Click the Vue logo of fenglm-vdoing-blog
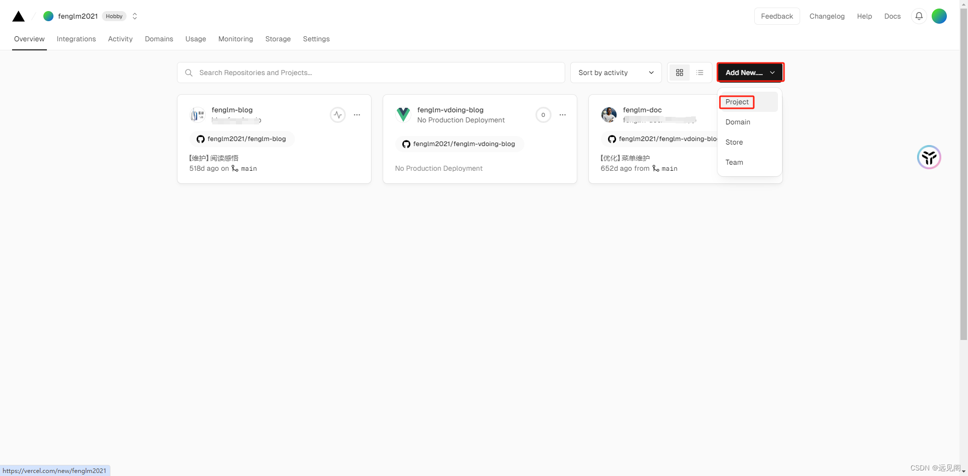Screen dimensions: 968x476 403,115
